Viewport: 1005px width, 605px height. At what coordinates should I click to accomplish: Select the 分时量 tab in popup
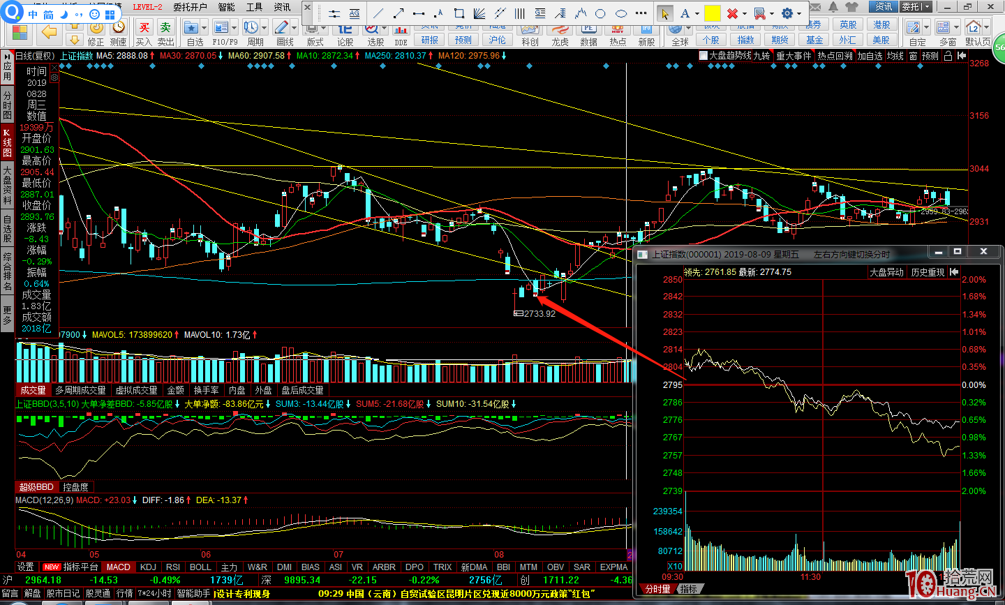pos(657,590)
